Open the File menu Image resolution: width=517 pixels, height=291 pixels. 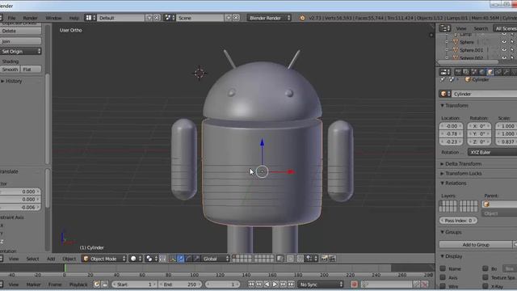(x=11, y=18)
